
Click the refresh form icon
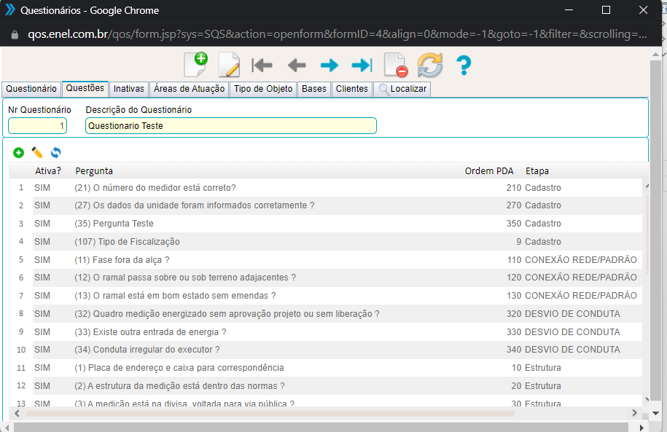[430, 66]
